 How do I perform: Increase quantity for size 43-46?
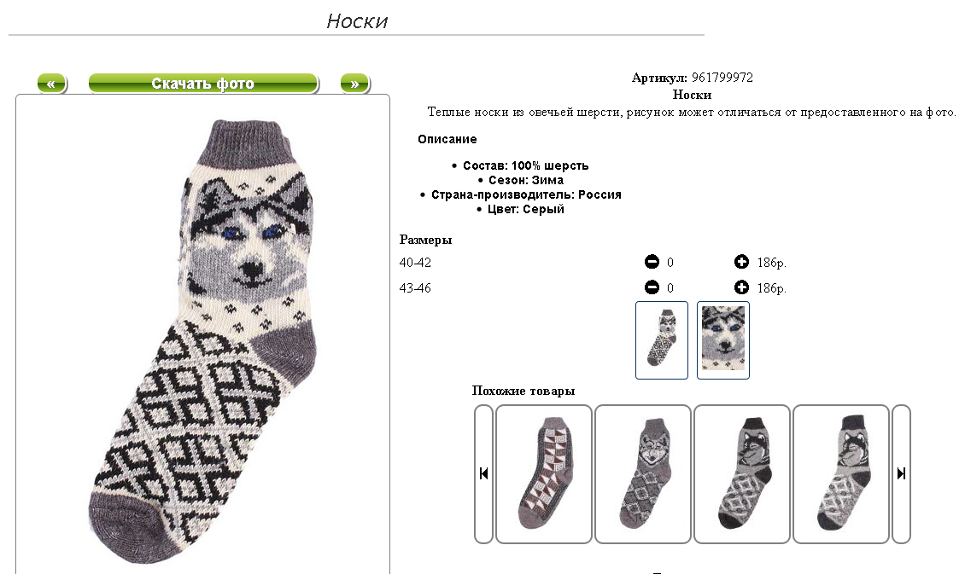(x=741, y=287)
